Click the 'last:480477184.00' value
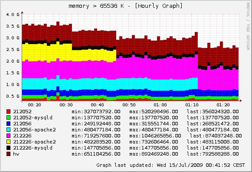 click(213, 130)
